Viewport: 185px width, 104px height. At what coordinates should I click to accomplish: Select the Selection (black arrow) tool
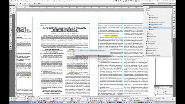pos(11,8)
